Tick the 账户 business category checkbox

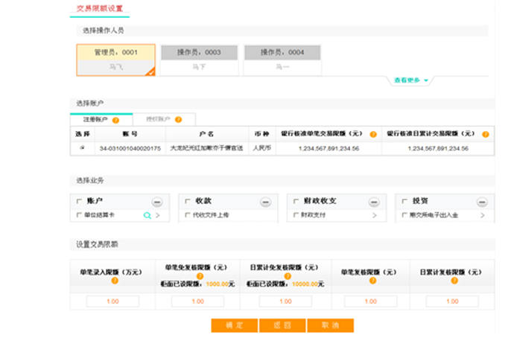tap(79, 201)
